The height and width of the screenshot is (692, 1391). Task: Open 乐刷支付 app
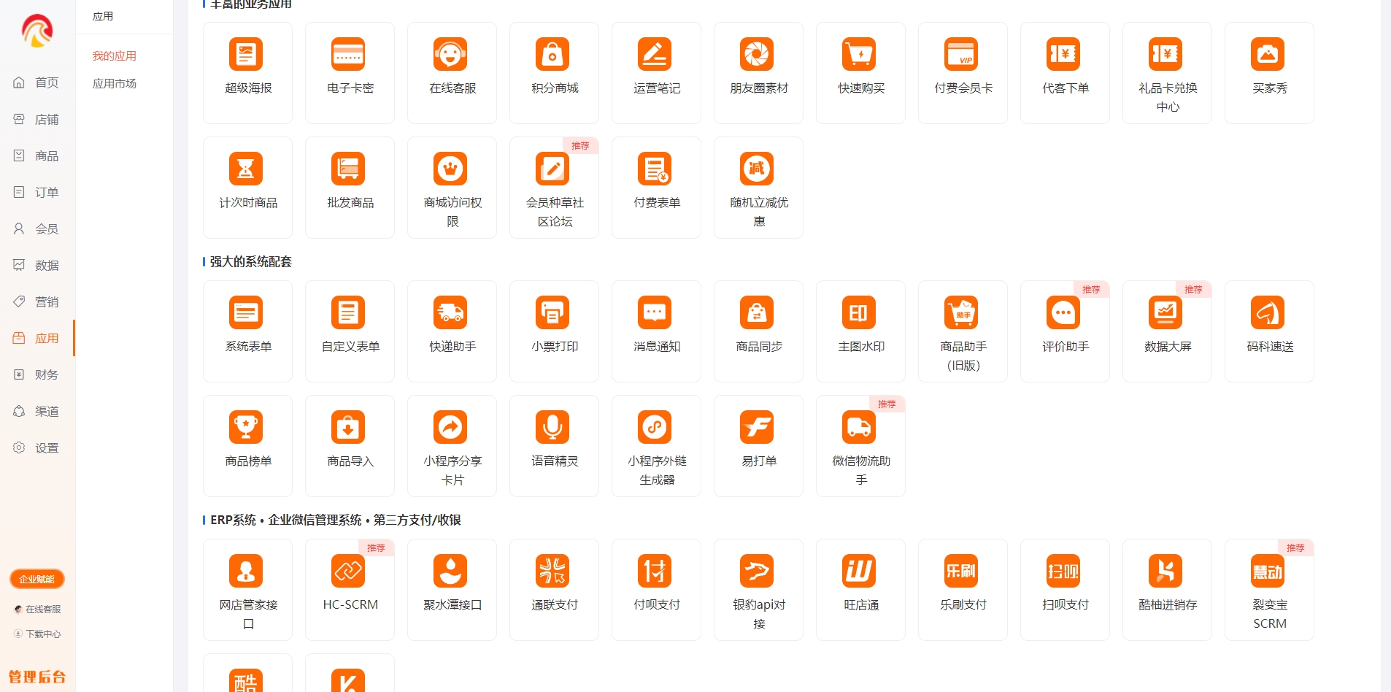click(x=963, y=590)
